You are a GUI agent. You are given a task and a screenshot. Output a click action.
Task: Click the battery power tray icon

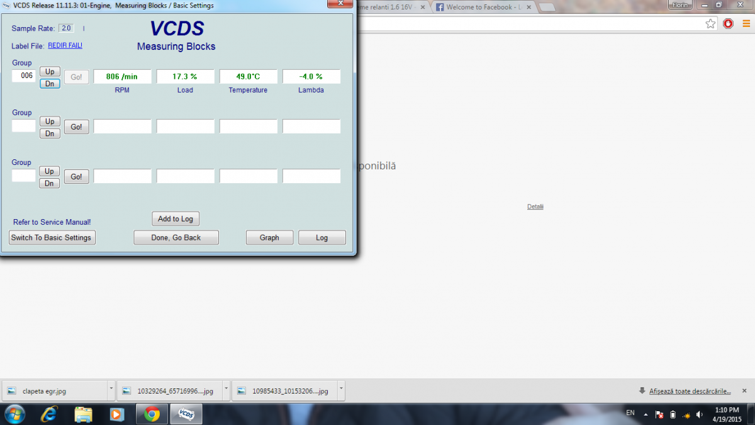(673, 414)
